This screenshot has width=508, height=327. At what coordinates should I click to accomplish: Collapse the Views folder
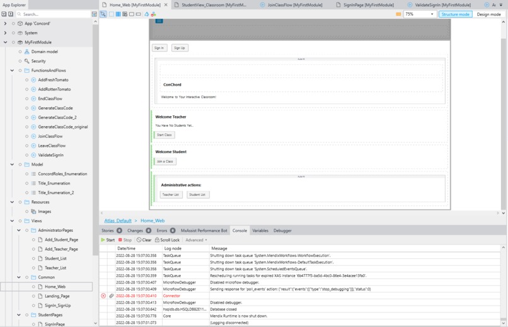click(12, 221)
